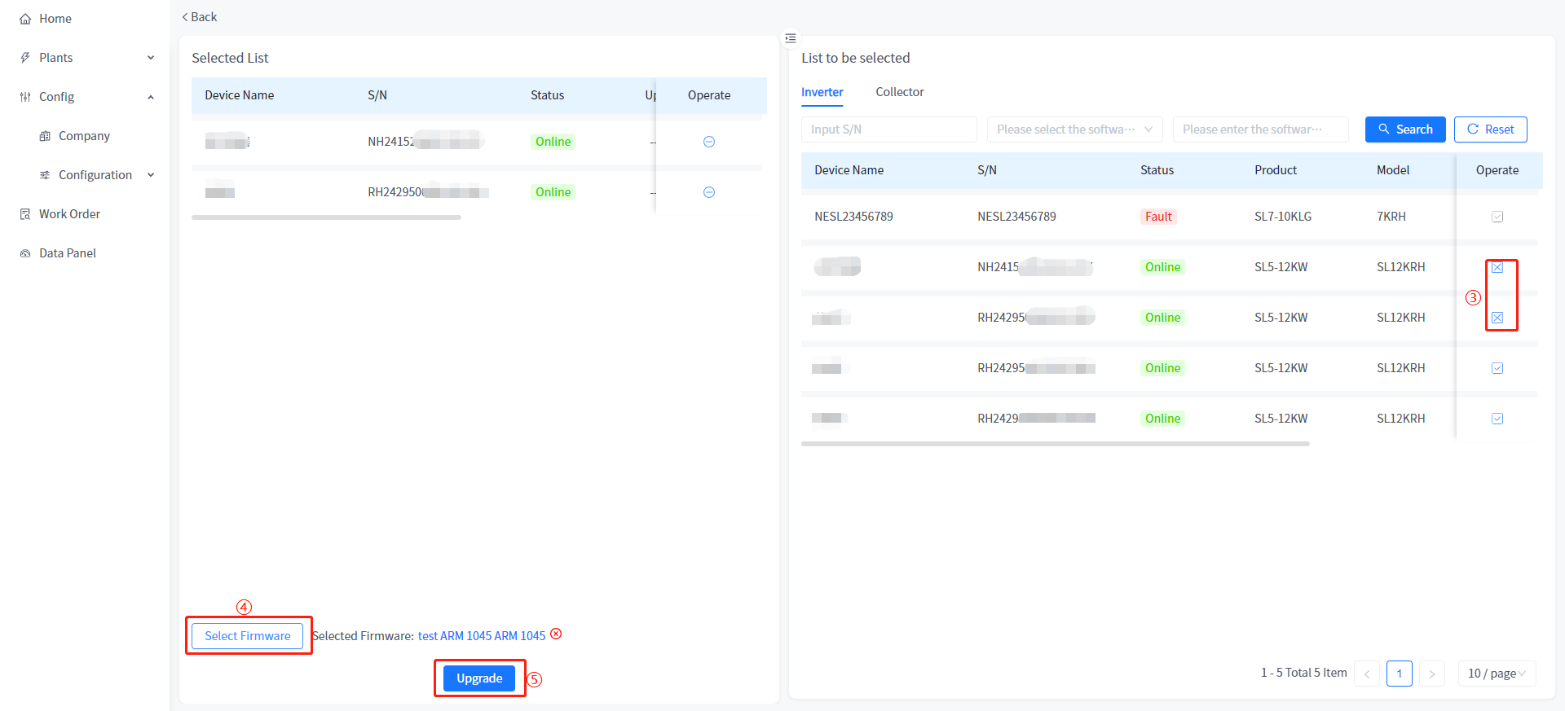The width and height of the screenshot is (1565, 711).
Task: Check the last RH2429 inverter row checkbox
Action: pyautogui.click(x=1497, y=419)
